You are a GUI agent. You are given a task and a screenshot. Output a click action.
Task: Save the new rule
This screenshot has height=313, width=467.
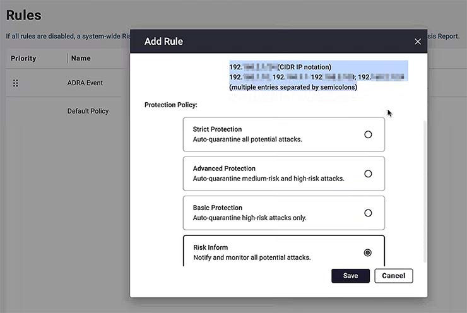[x=350, y=276]
